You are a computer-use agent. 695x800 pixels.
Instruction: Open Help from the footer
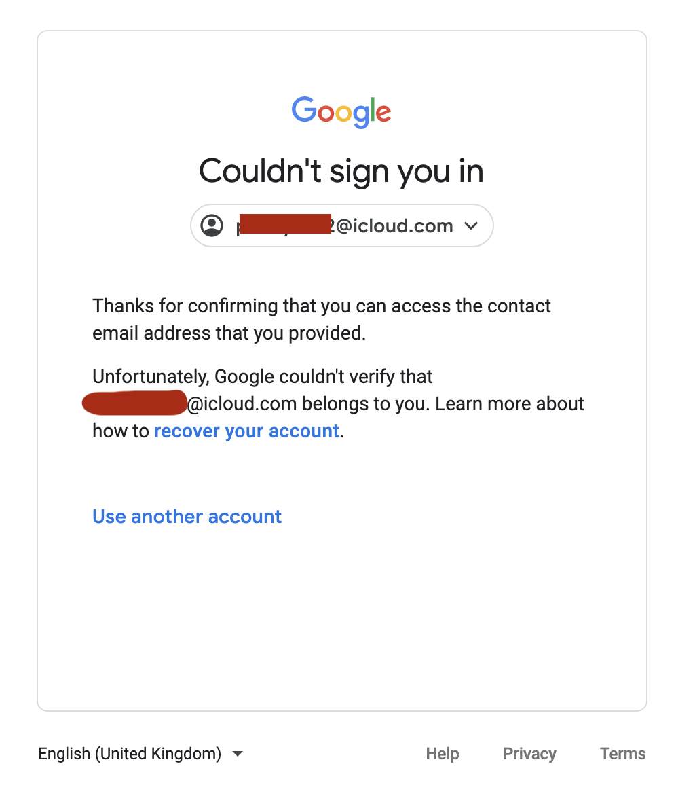pyautogui.click(x=442, y=754)
